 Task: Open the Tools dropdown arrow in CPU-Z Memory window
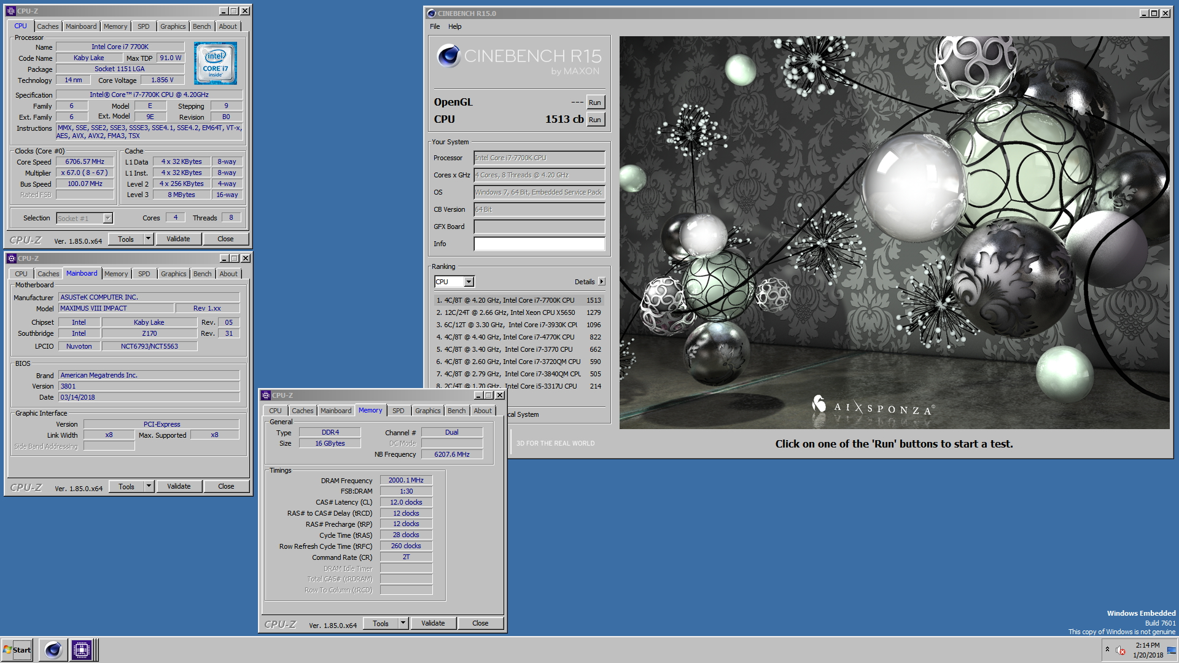403,623
